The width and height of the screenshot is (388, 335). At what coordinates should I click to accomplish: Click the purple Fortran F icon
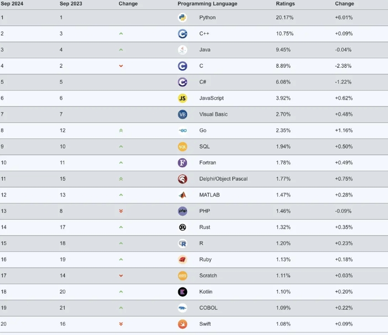pos(182,163)
